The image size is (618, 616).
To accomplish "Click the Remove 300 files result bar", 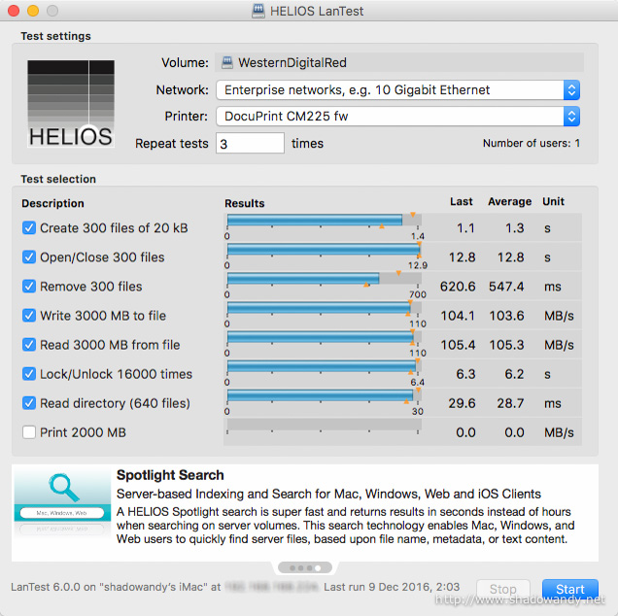I will pos(324,278).
